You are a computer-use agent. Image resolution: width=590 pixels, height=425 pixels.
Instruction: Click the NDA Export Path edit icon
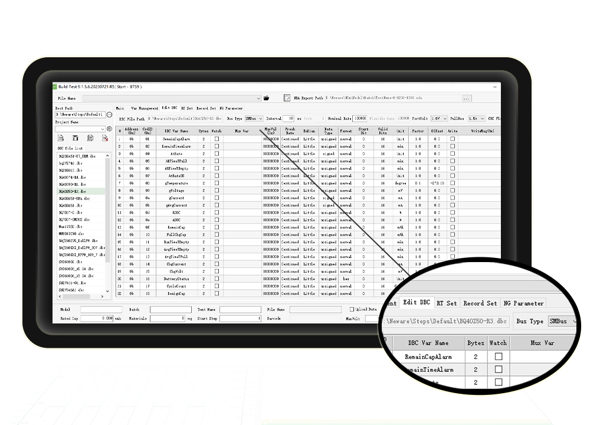(x=287, y=98)
